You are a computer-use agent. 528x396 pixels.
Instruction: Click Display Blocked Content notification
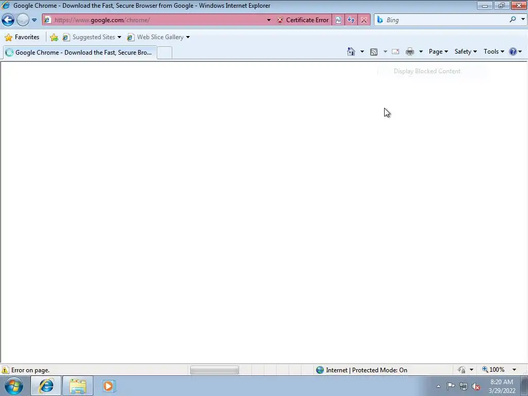427,71
